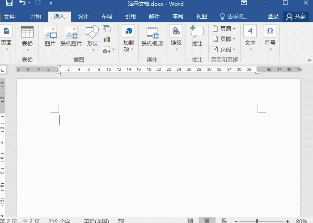Screen dimensions: 313x223
Task: Open the 页面 Pages dropdown
Action: click(6, 38)
